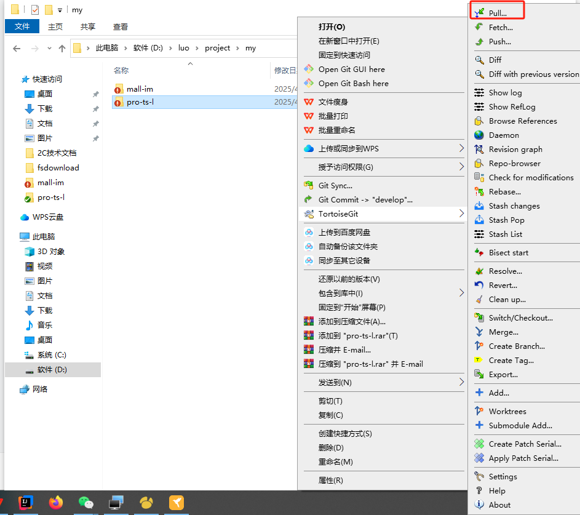
Task: Click the Bisect start icon
Action: (x=479, y=252)
